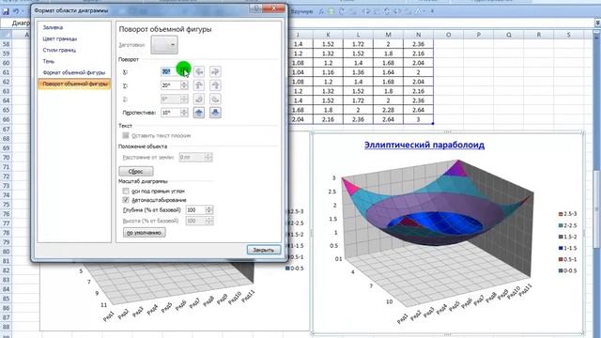Open 'Цвет границы' section

click(x=60, y=38)
